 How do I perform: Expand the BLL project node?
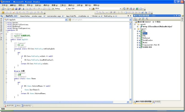point(138,31)
